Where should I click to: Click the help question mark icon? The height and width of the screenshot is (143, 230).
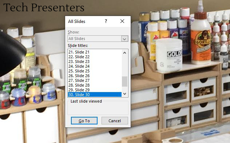tap(106, 21)
